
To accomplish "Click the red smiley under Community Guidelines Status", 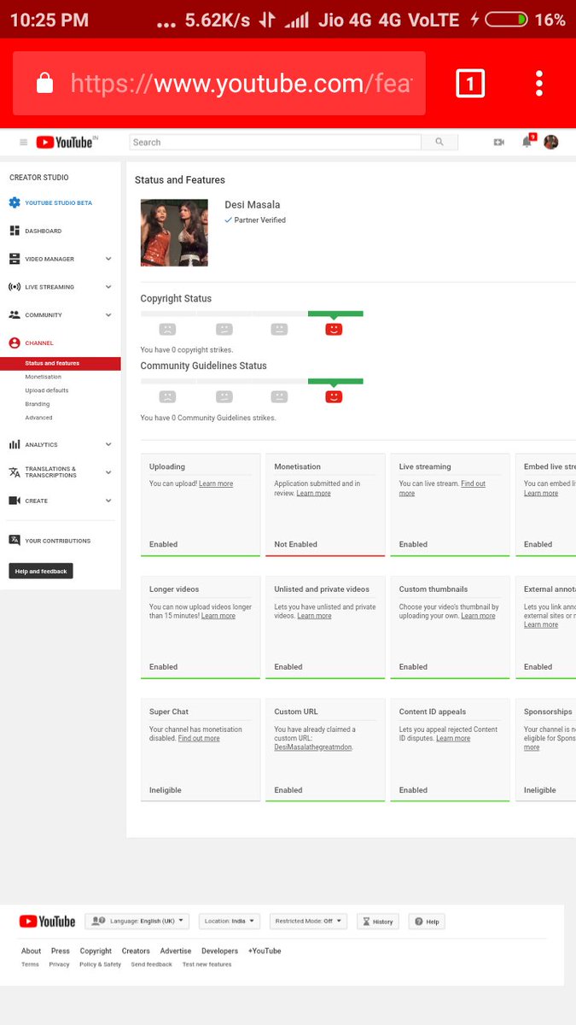I will click(334, 396).
